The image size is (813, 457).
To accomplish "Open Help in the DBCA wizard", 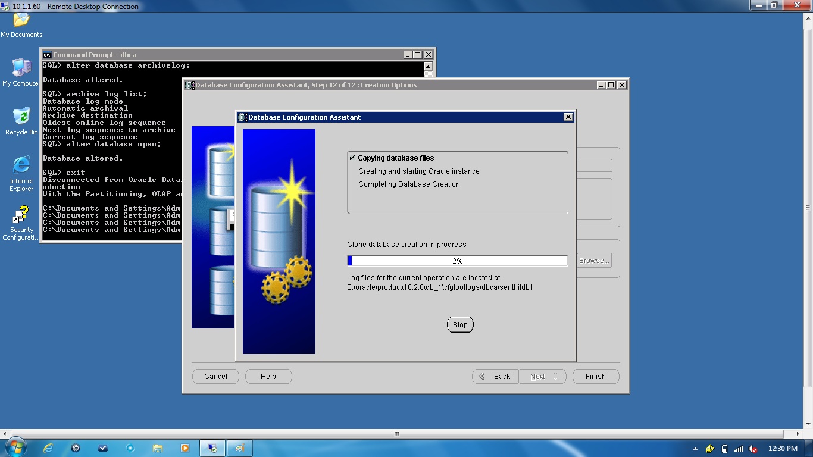I will (x=268, y=376).
